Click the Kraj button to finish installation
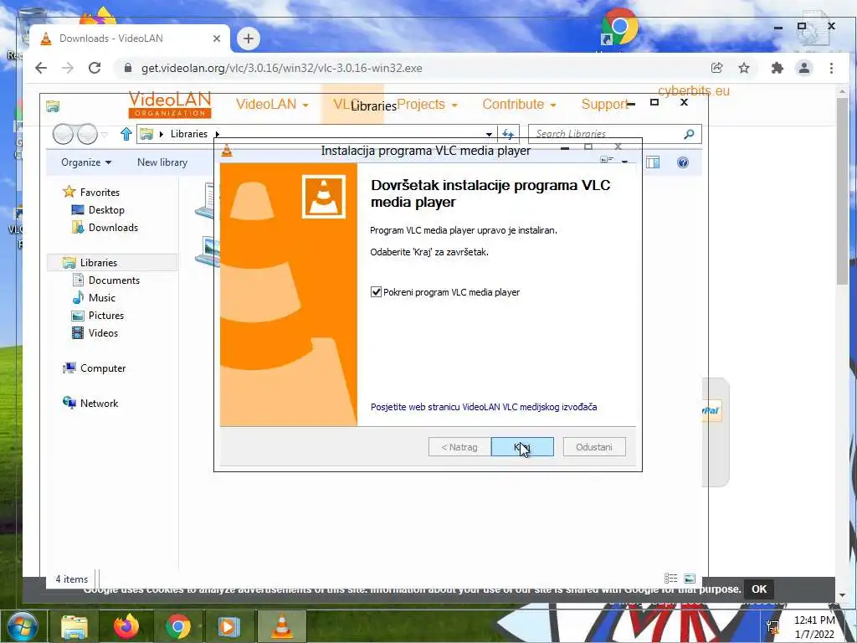This screenshot has width=857, height=643. (x=522, y=447)
